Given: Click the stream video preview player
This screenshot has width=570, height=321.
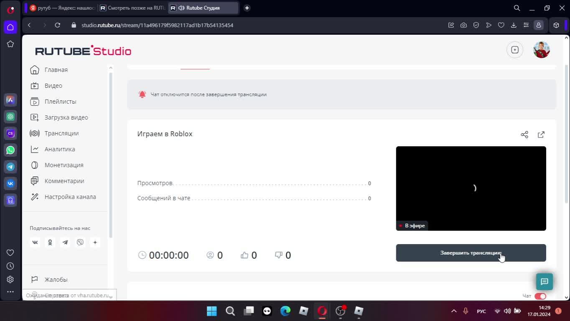Looking at the screenshot, I should [471, 189].
